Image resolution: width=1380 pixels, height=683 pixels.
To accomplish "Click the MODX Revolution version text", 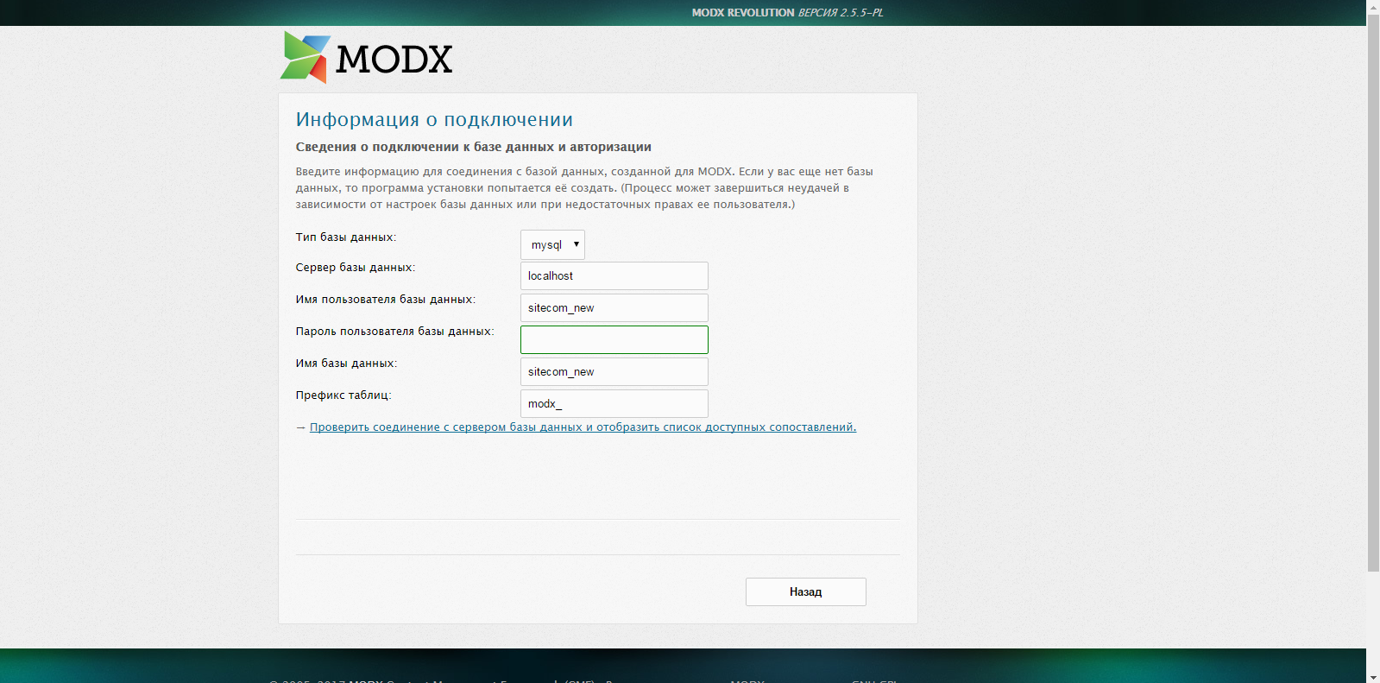I will 787,13.
